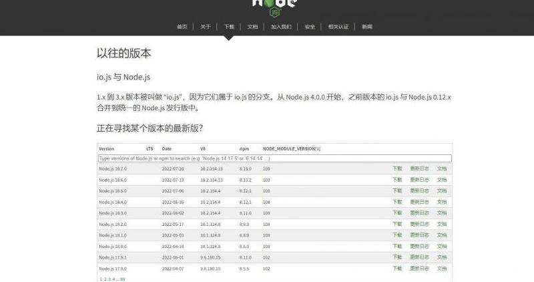This screenshot has width=534, height=282.
Task: Open 更新日志 for Node.js 18.5.0
Action: 419,190
